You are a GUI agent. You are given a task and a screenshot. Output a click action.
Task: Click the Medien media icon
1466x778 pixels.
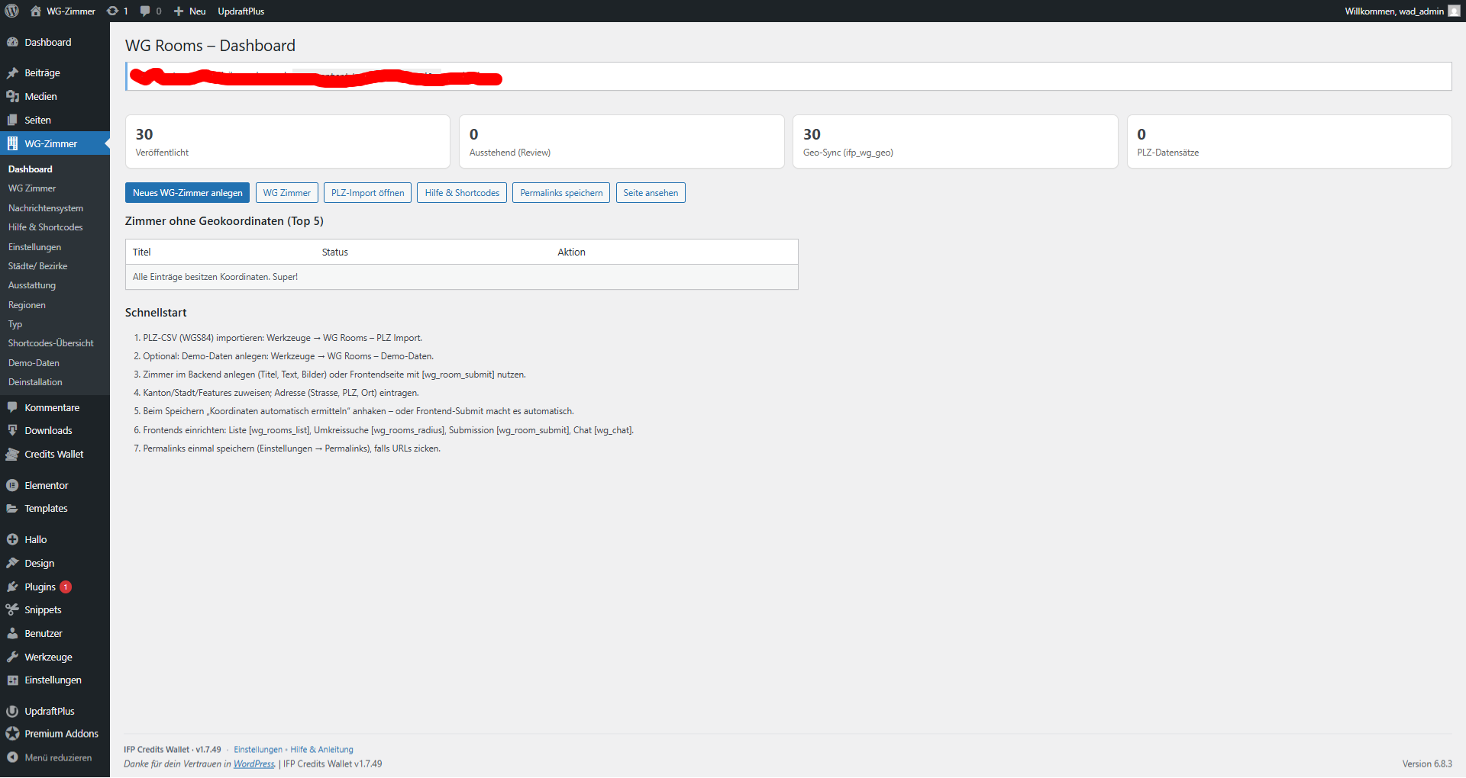(x=12, y=96)
